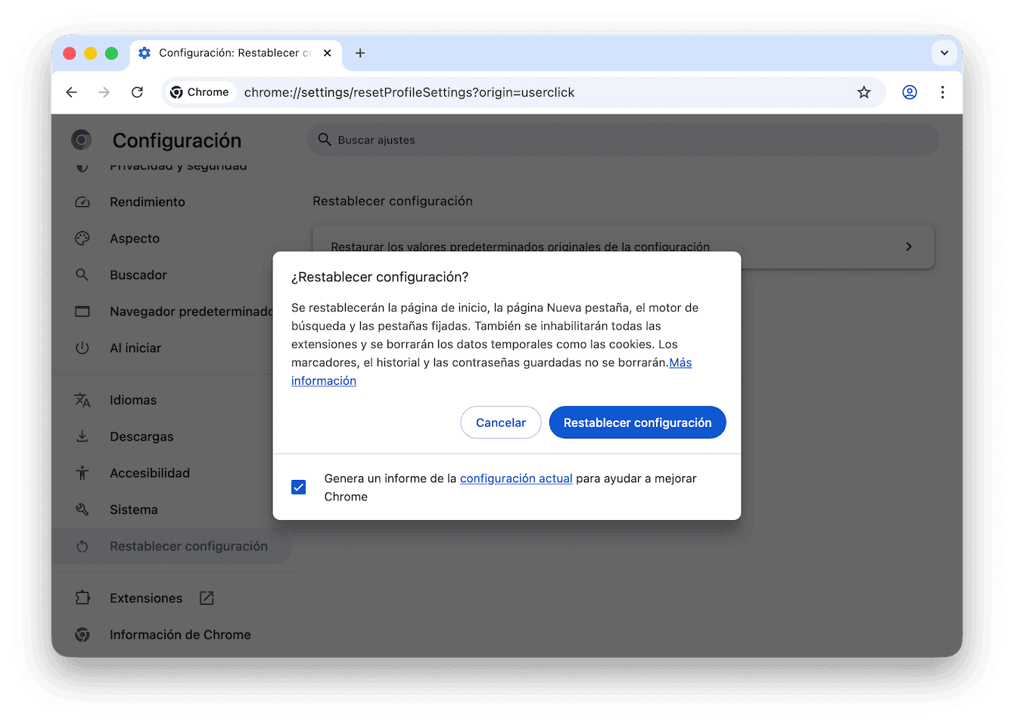Uncheck the send current settings report checkbox
This screenshot has height=725, width=1014.
pyautogui.click(x=299, y=487)
